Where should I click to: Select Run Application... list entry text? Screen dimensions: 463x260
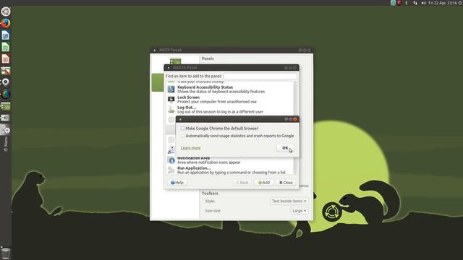click(194, 168)
